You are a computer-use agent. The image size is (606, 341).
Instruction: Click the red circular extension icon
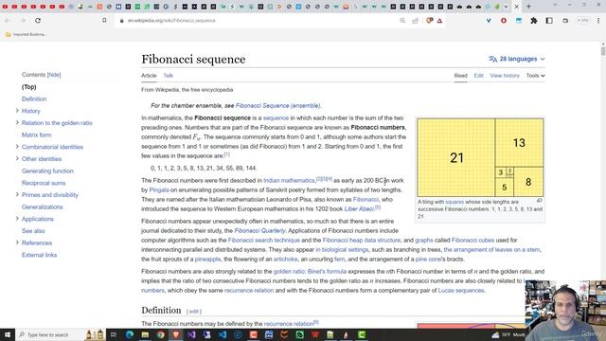tap(504, 21)
